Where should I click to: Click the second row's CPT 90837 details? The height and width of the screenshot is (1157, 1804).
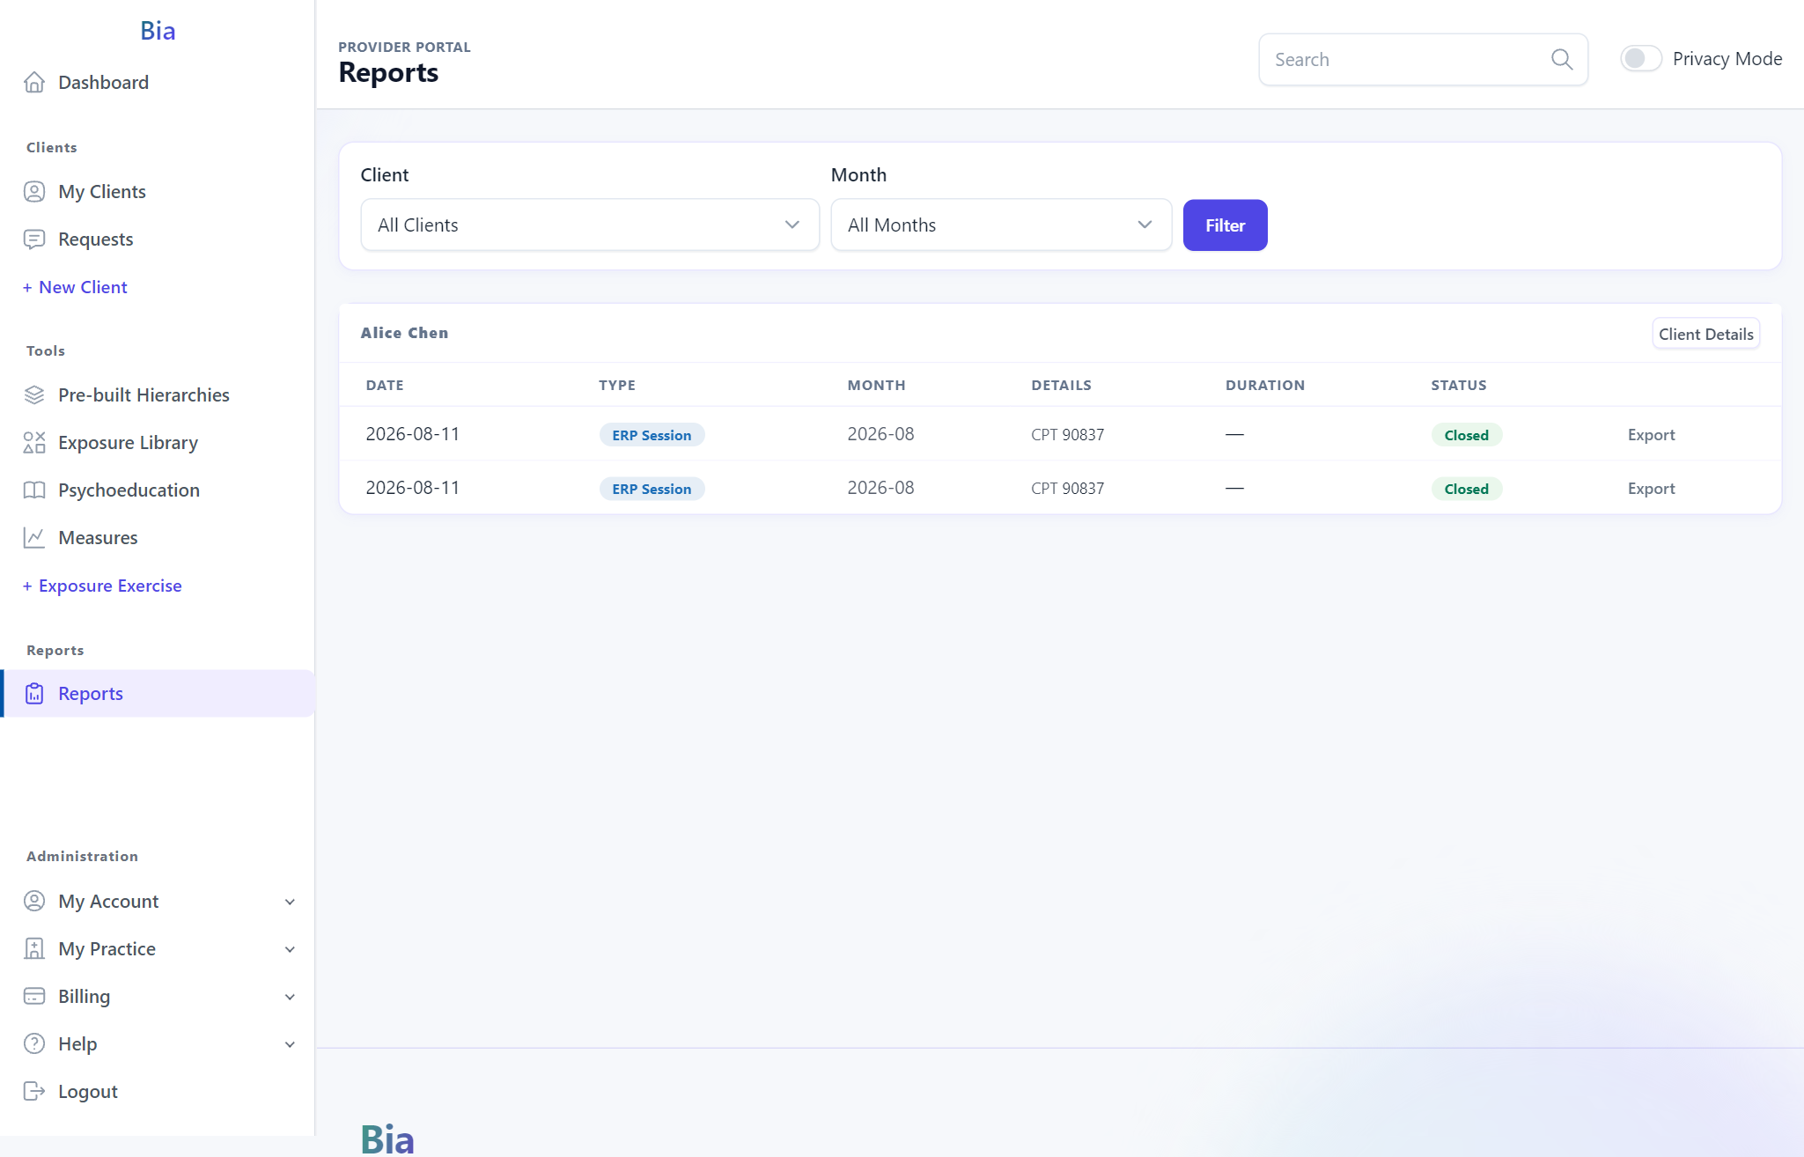(1067, 488)
